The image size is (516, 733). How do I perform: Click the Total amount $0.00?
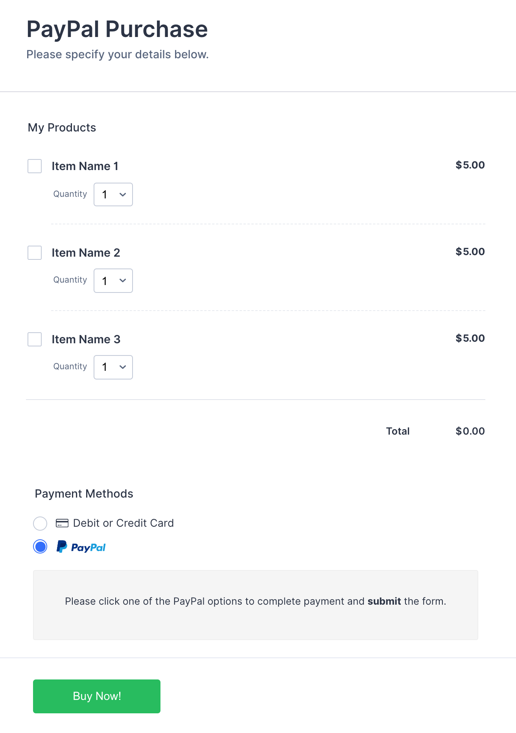point(470,431)
